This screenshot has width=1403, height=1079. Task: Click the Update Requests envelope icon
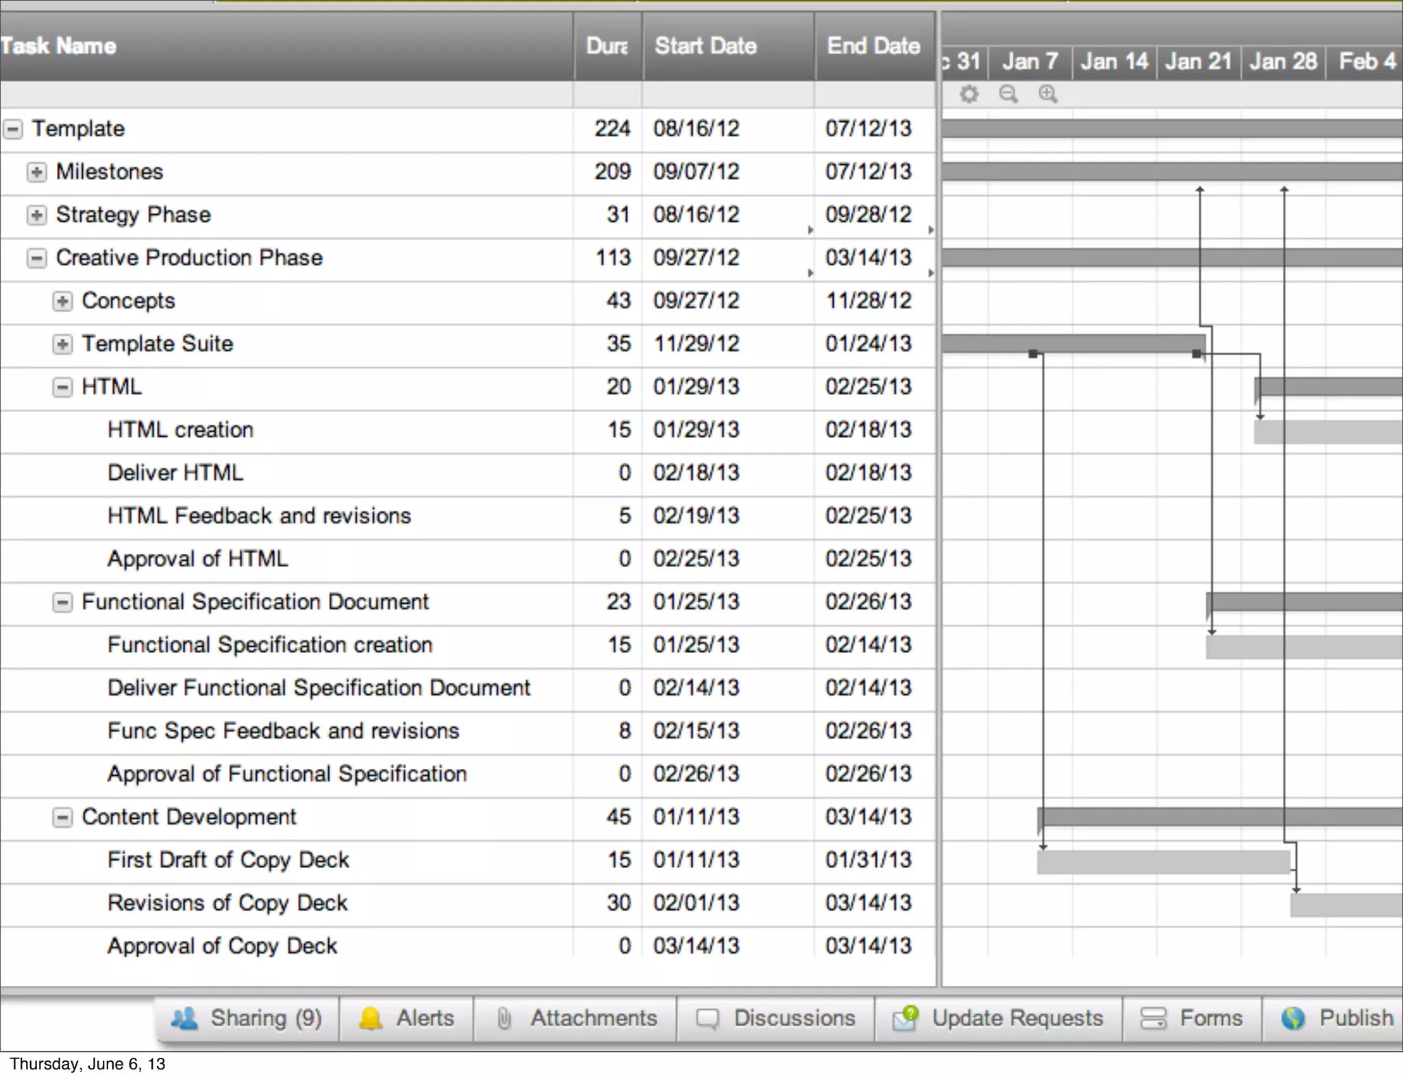pos(905,1019)
